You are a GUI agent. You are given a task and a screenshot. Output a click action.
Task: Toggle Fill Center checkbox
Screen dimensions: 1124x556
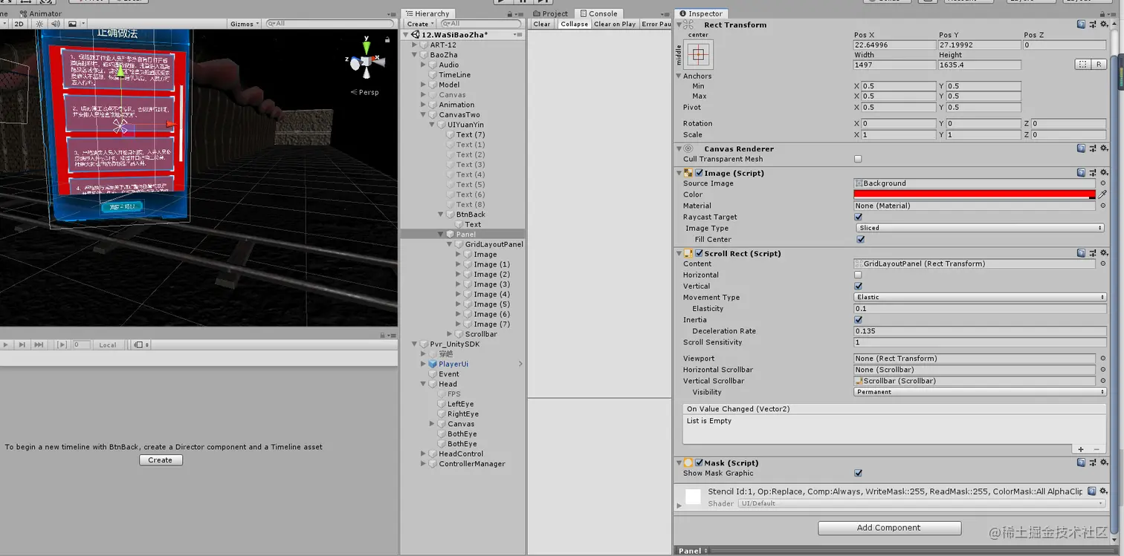860,239
